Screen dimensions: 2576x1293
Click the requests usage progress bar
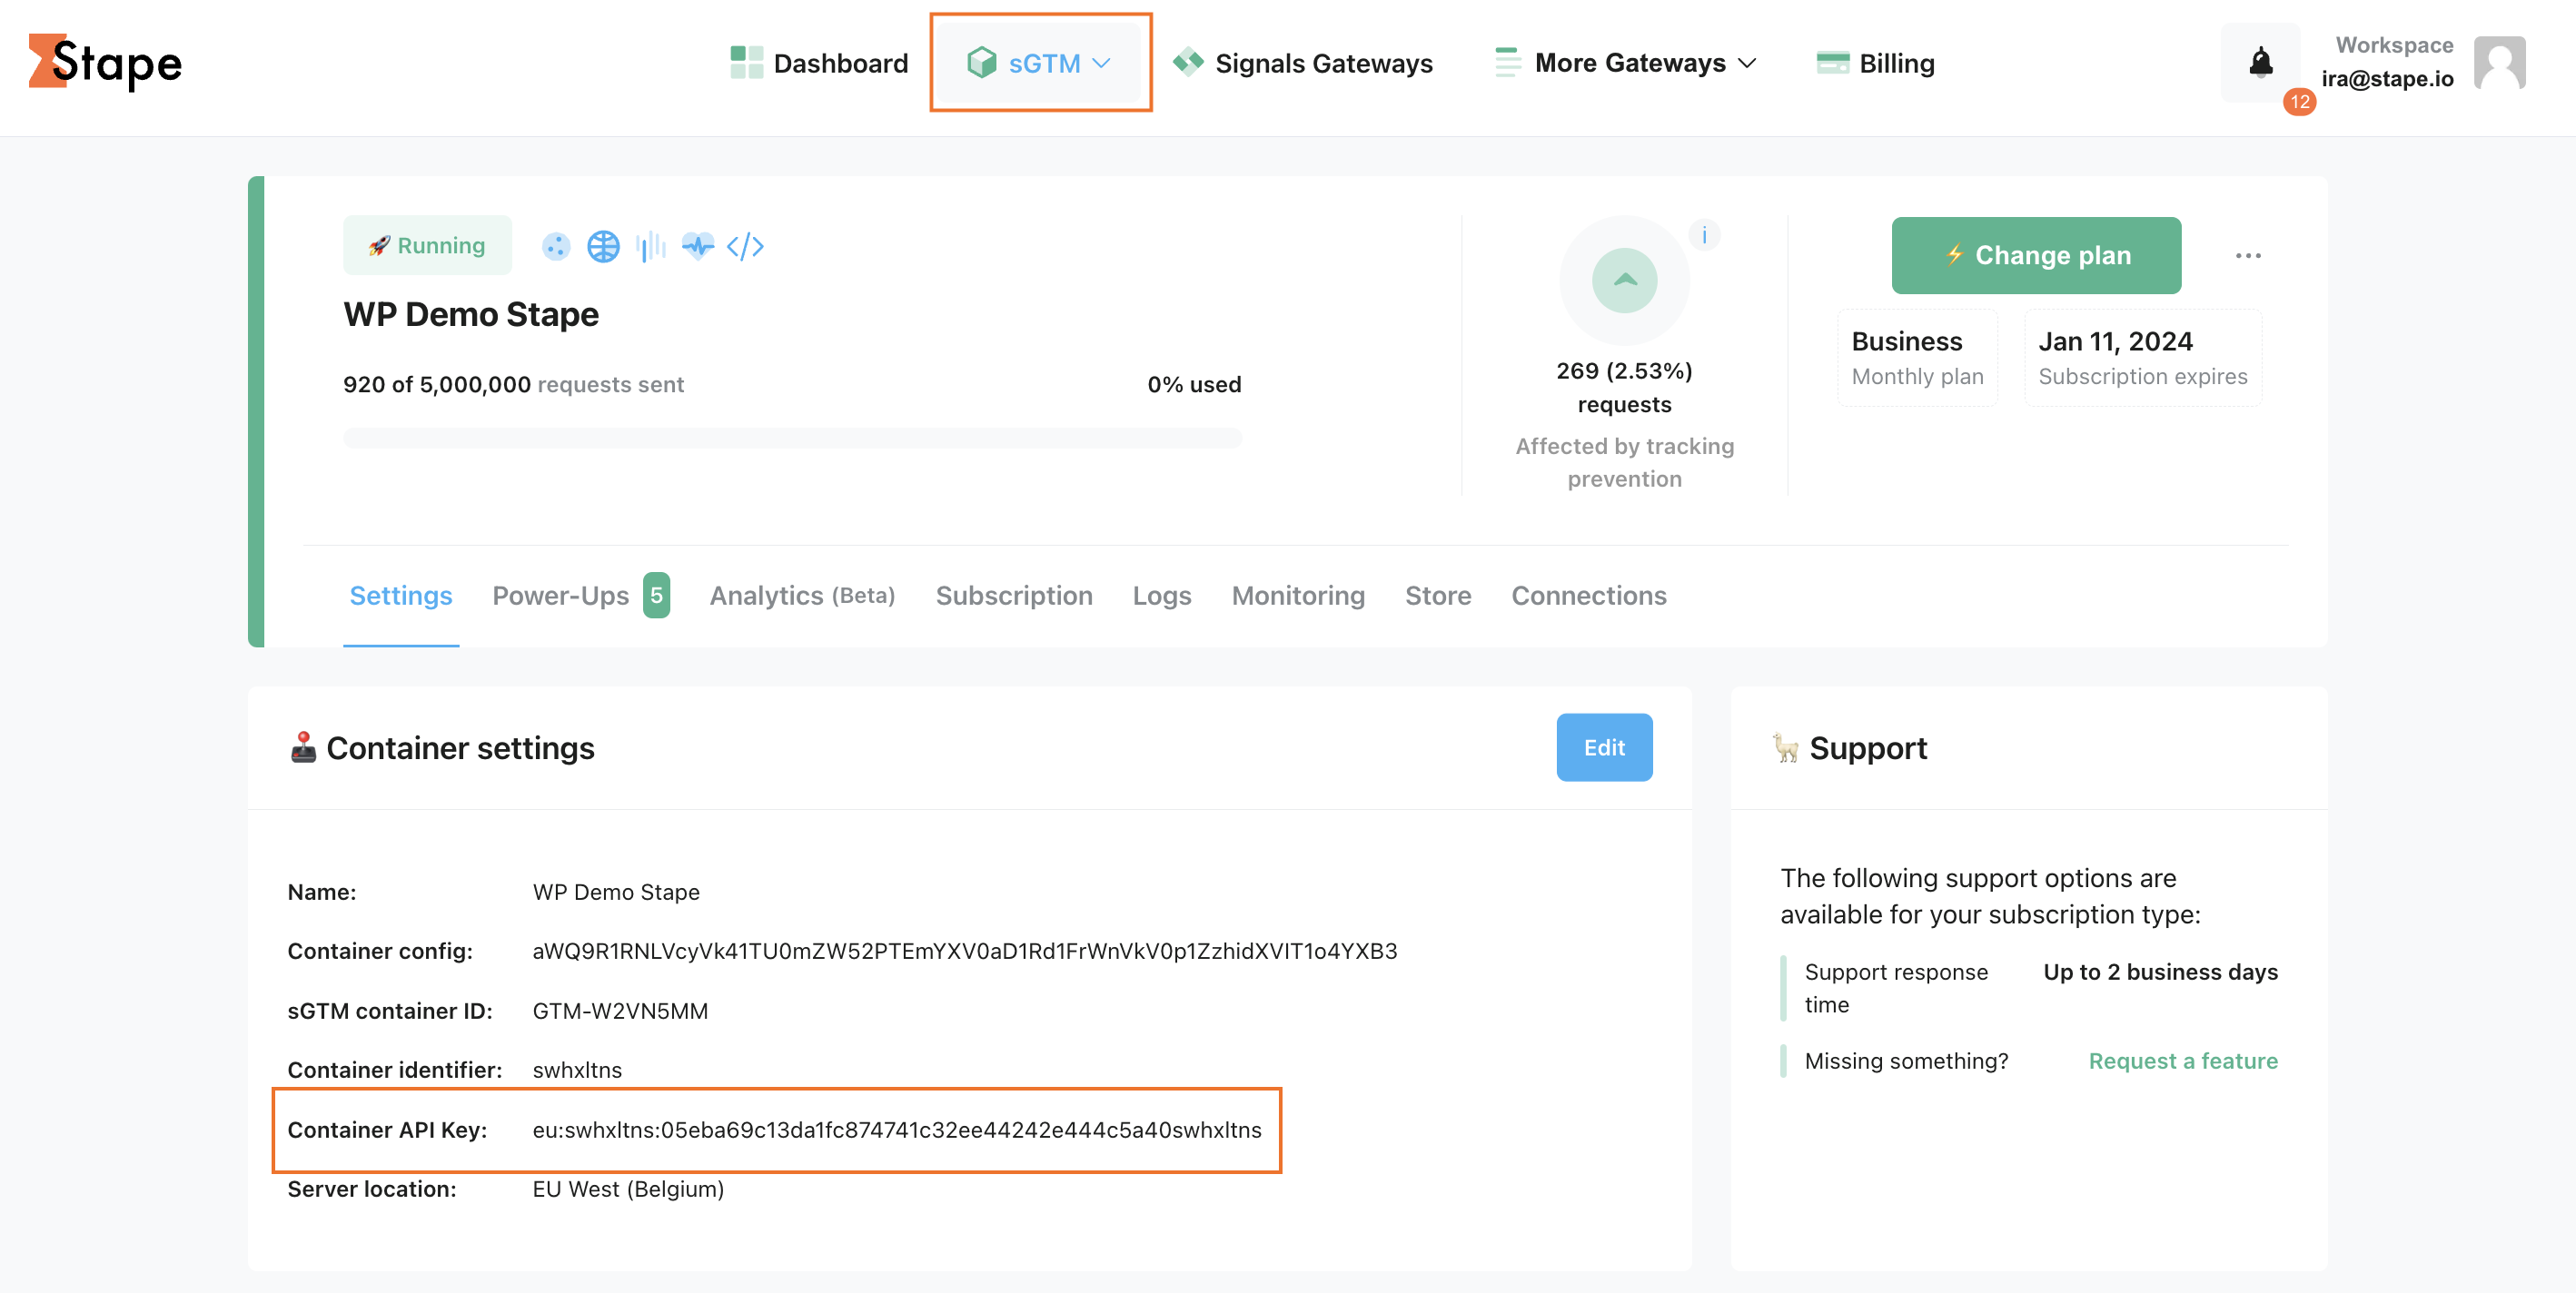click(792, 438)
